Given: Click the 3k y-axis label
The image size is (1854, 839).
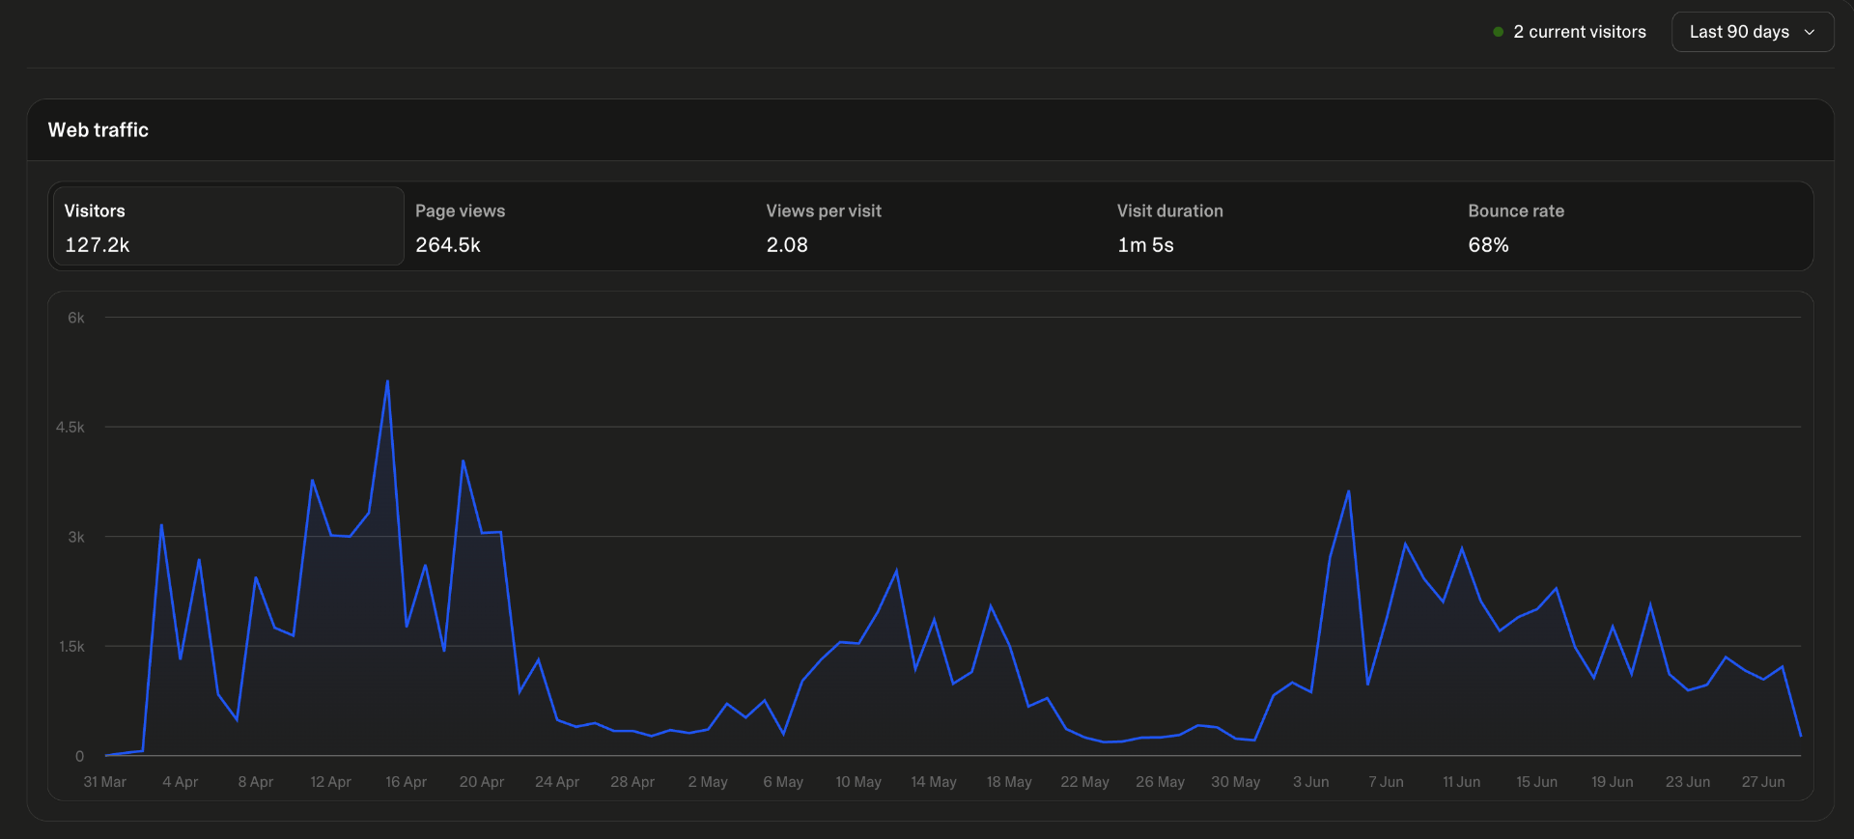Looking at the screenshot, I should pyautogui.click(x=76, y=537).
